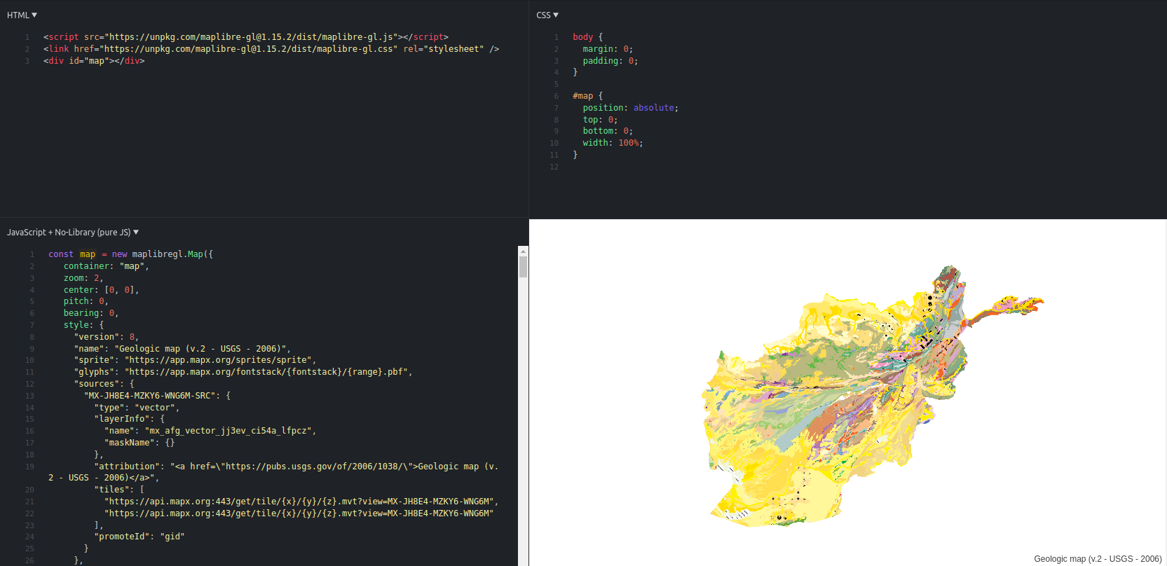Click the 'container: "map"' JS line
1167x566 pixels.
click(x=107, y=266)
